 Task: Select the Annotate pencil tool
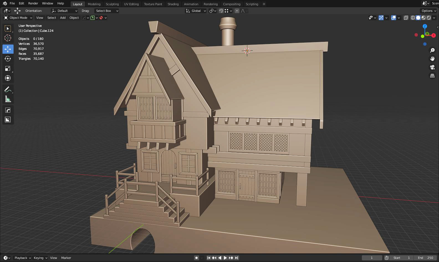coord(8,89)
